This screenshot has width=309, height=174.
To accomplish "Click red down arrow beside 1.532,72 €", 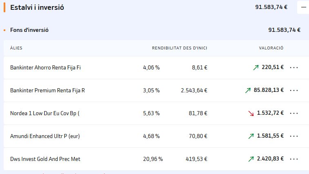I will (x=251, y=114).
